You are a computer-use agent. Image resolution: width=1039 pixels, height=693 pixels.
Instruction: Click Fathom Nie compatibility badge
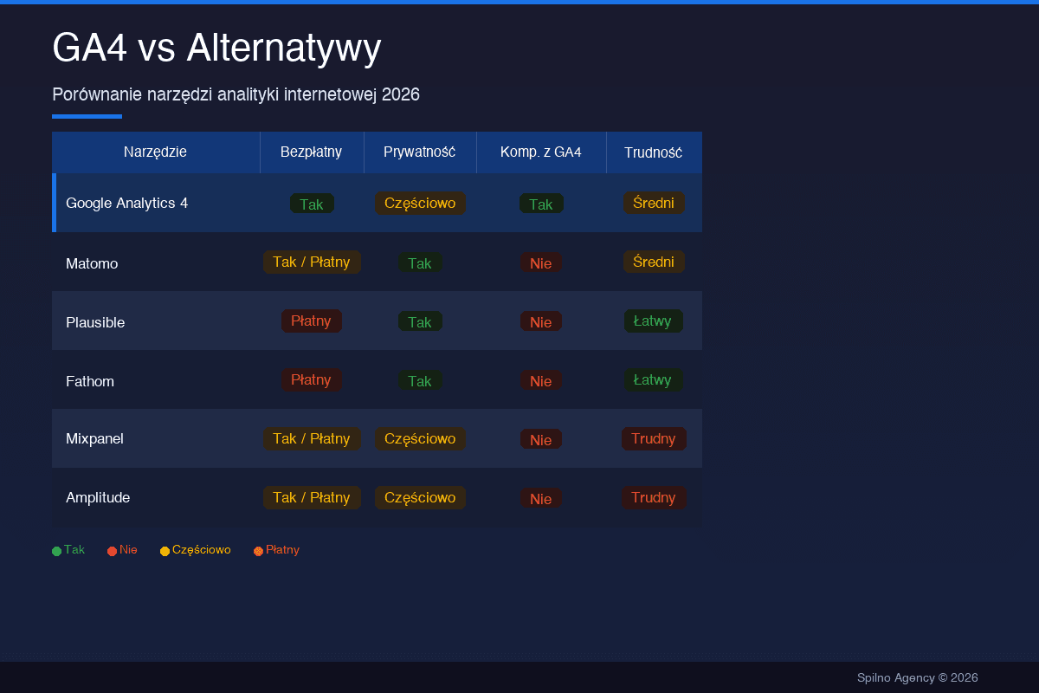click(x=541, y=380)
